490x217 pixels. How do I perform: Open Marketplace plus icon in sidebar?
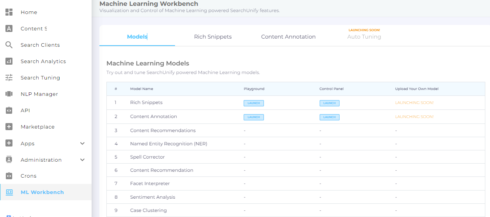click(x=9, y=127)
